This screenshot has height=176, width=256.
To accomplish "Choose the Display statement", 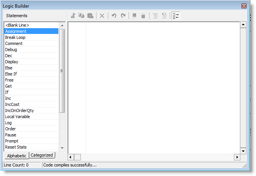I will click(31, 62).
